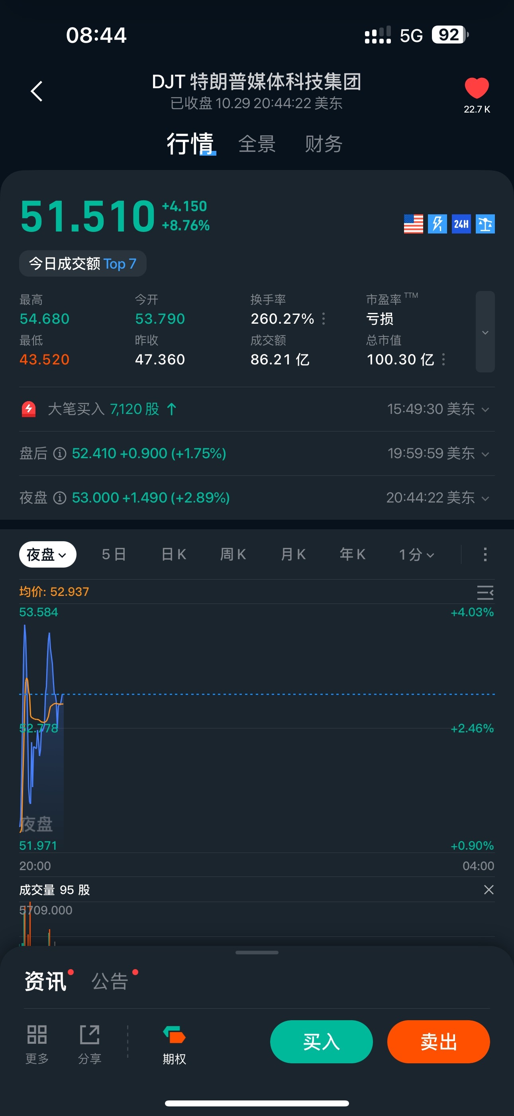Open the 资讯 news tab
514x1116 pixels.
point(45,981)
